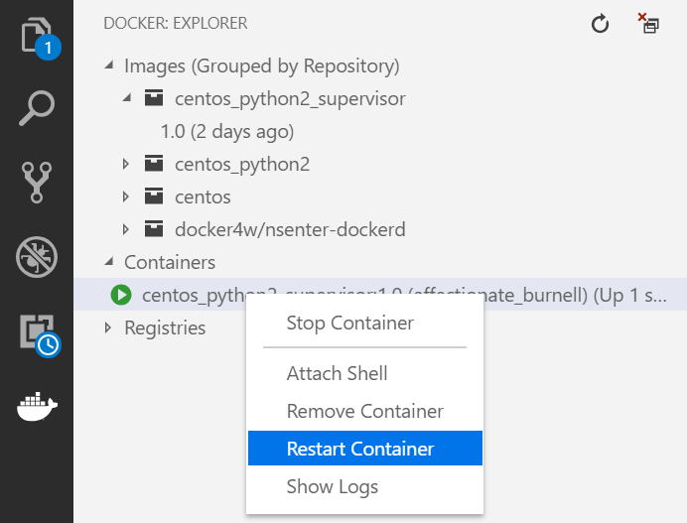This screenshot has width=687, height=523.
Task: Open the Docker whale view
Action: (38, 407)
